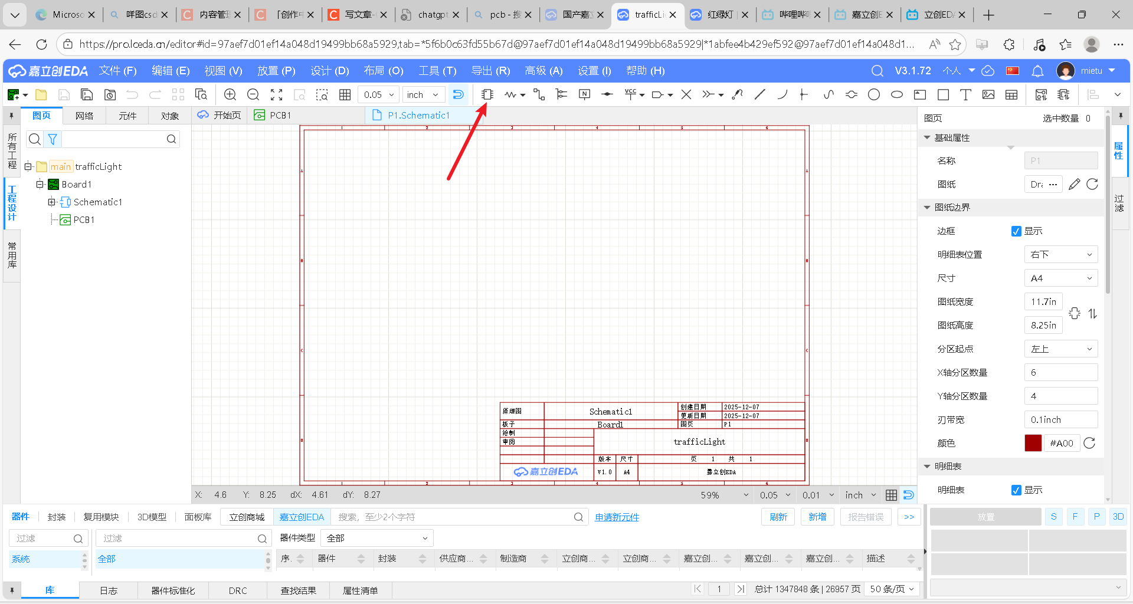Select the net port tool
The height and width of the screenshot is (604, 1133).
658,94
